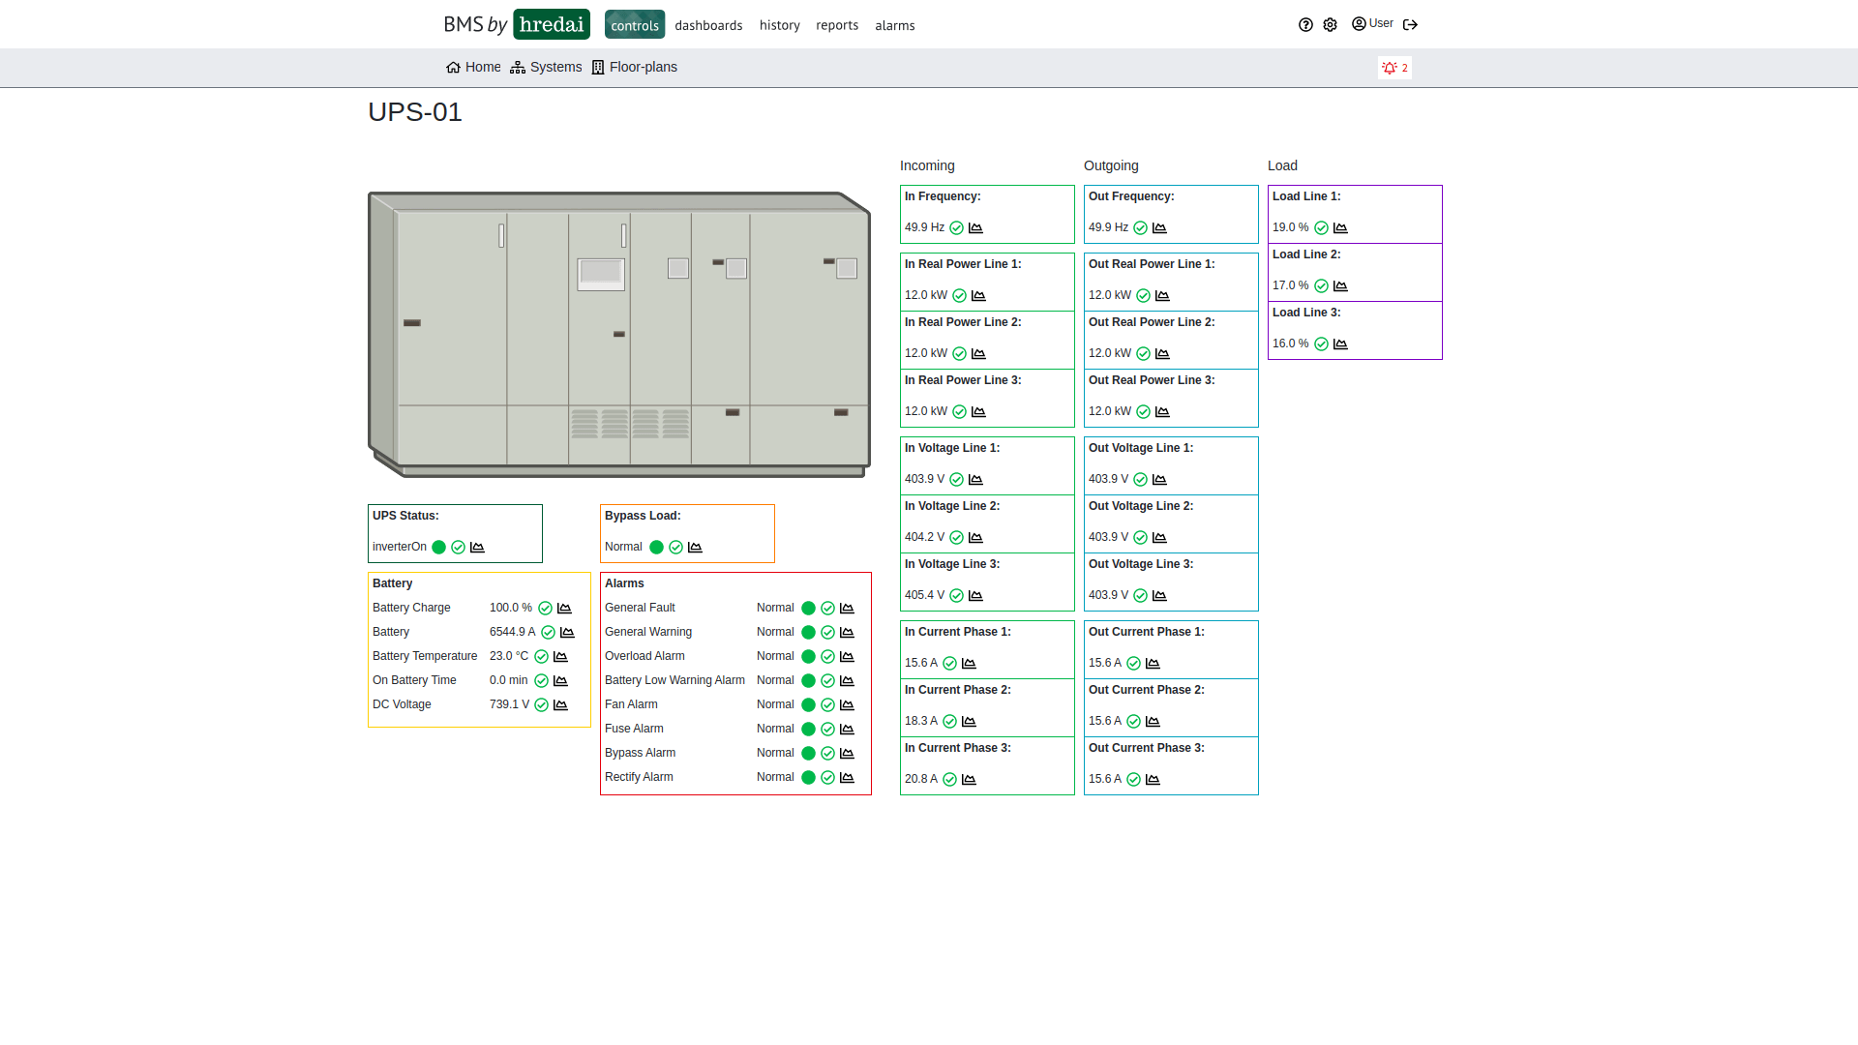Image resolution: width=1858 pixels, height=1045 pixels.
Task: Open trend chart for Load Line 2
Action: [1340, 286]
